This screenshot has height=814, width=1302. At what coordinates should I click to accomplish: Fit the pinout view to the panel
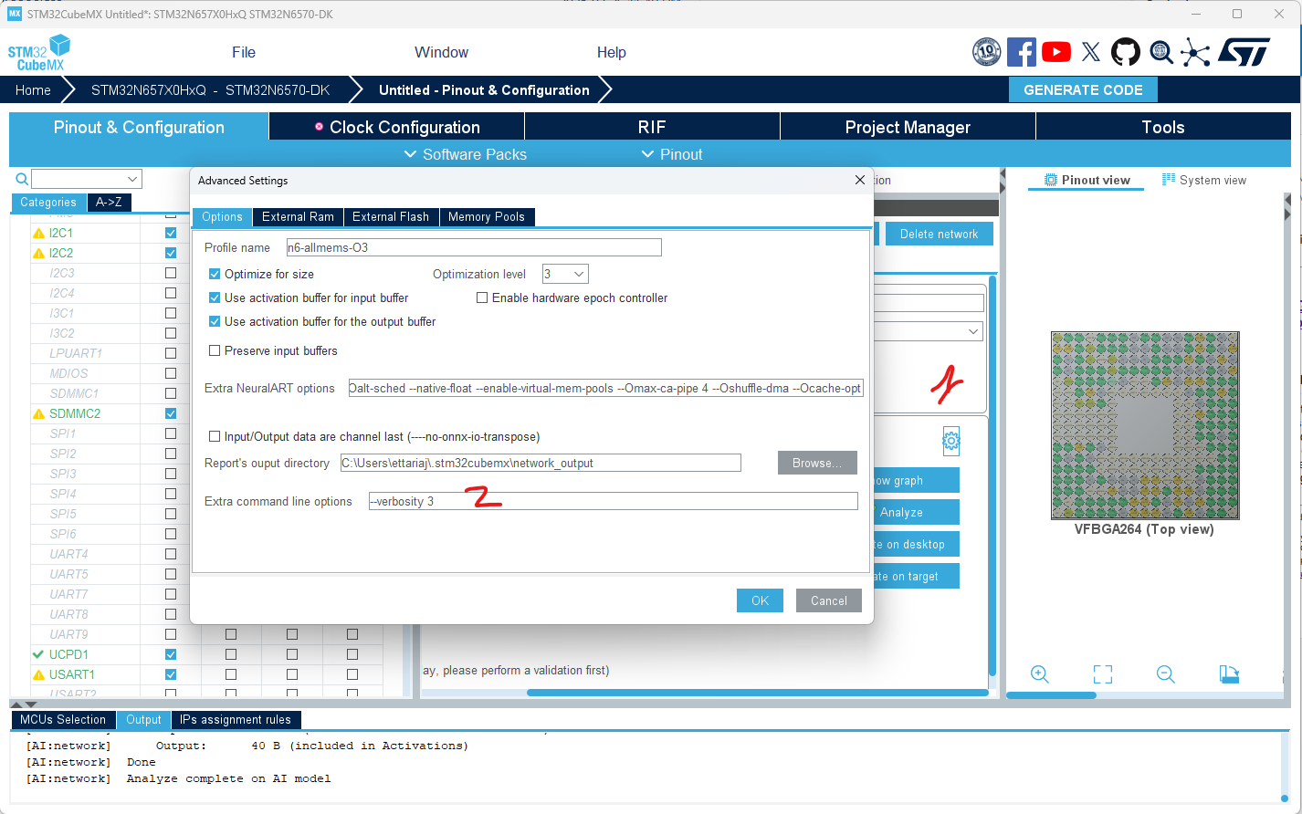coord(1102,674)
